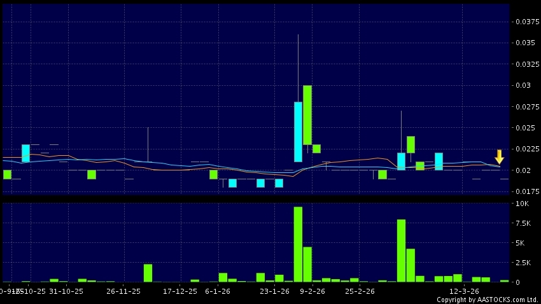Click the yellow down arrow marker
Screen dimensions: 541x304
pyautogui.click(x=499, y=156)
